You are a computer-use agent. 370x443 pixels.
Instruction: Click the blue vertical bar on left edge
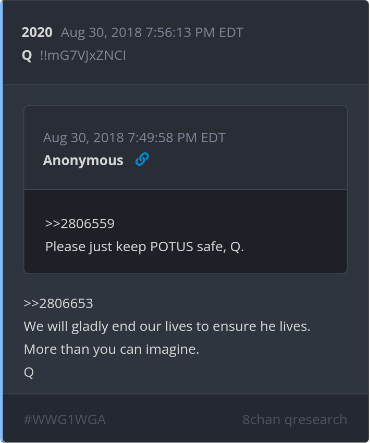coord(2,221)
